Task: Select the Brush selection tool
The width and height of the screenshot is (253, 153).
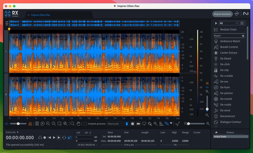Action: tap(150, 124)
